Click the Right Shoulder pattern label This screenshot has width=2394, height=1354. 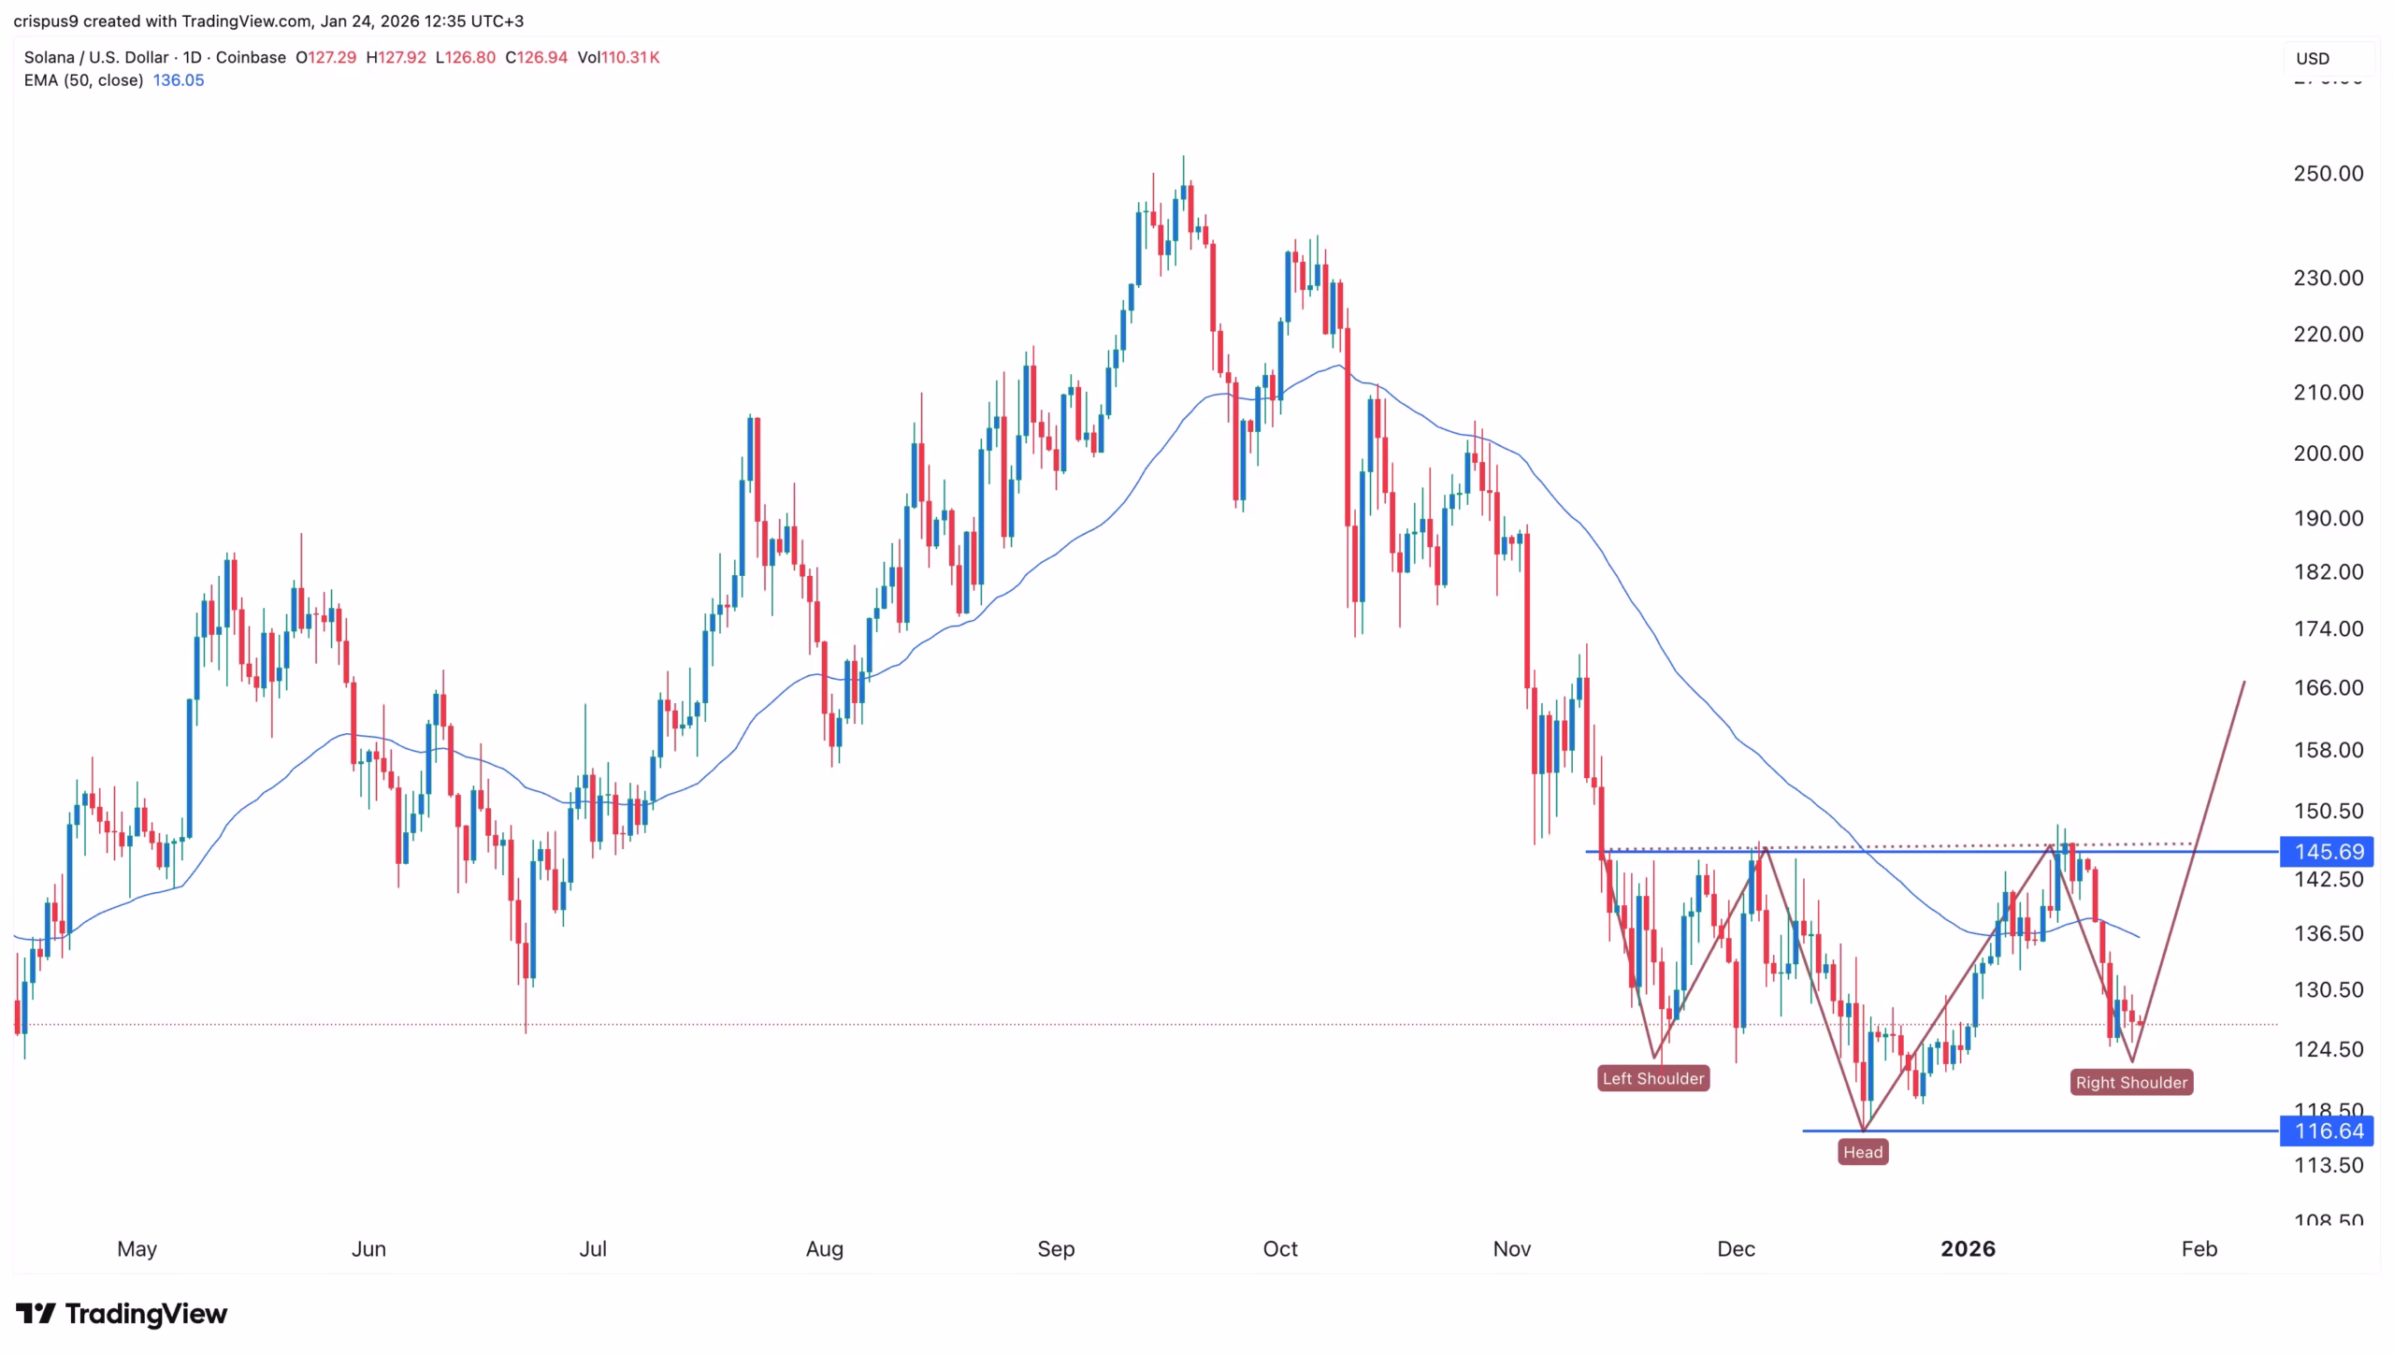[2131, 1082]
